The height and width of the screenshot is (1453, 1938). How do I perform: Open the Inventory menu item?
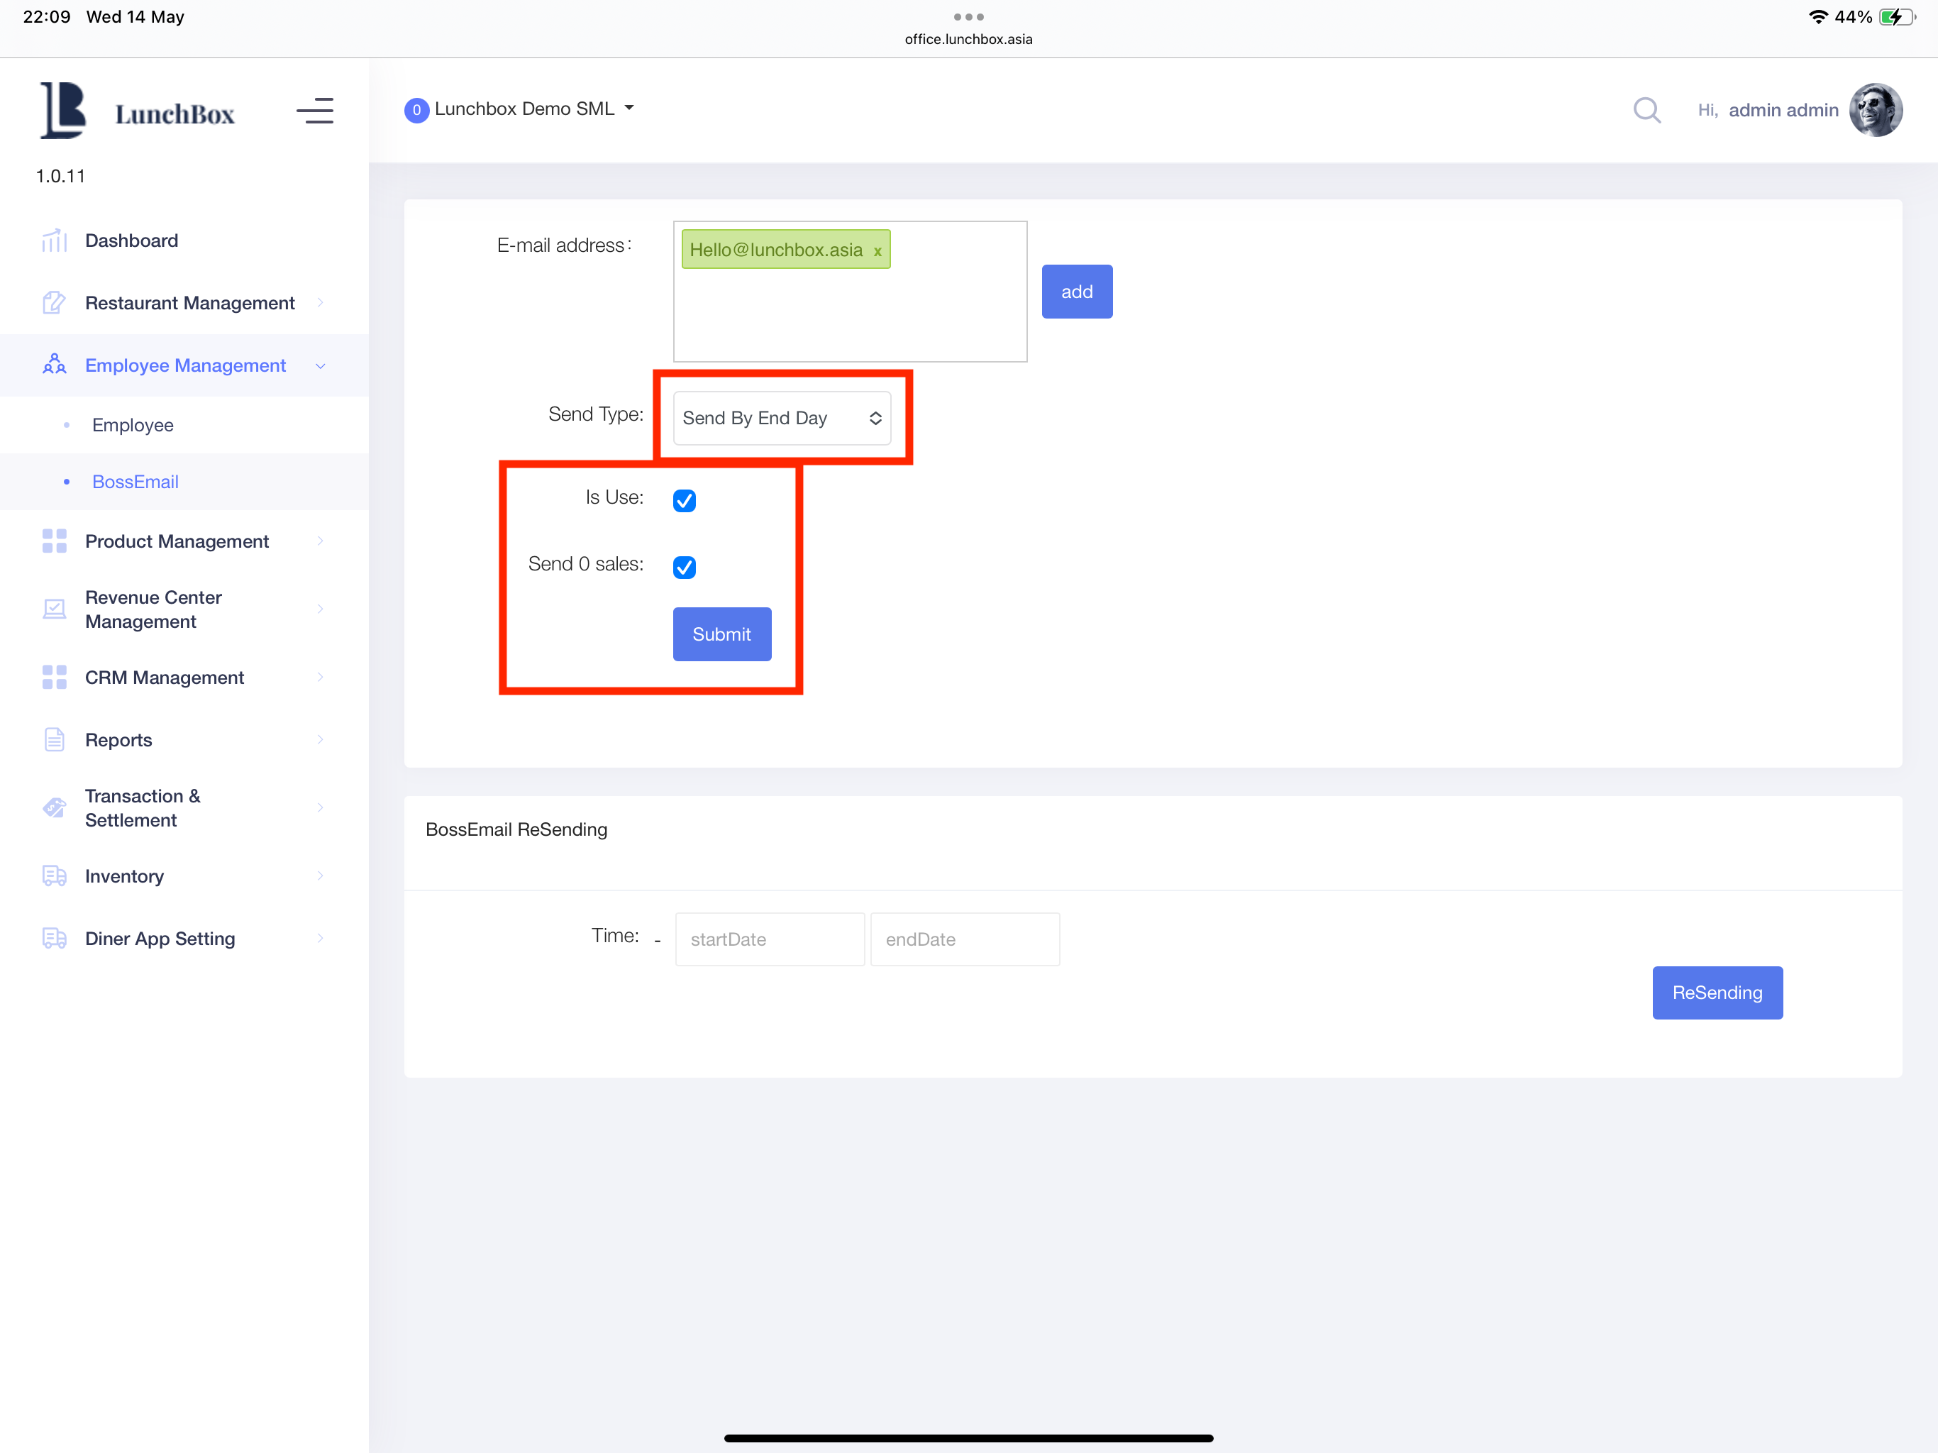coord(184,876)
